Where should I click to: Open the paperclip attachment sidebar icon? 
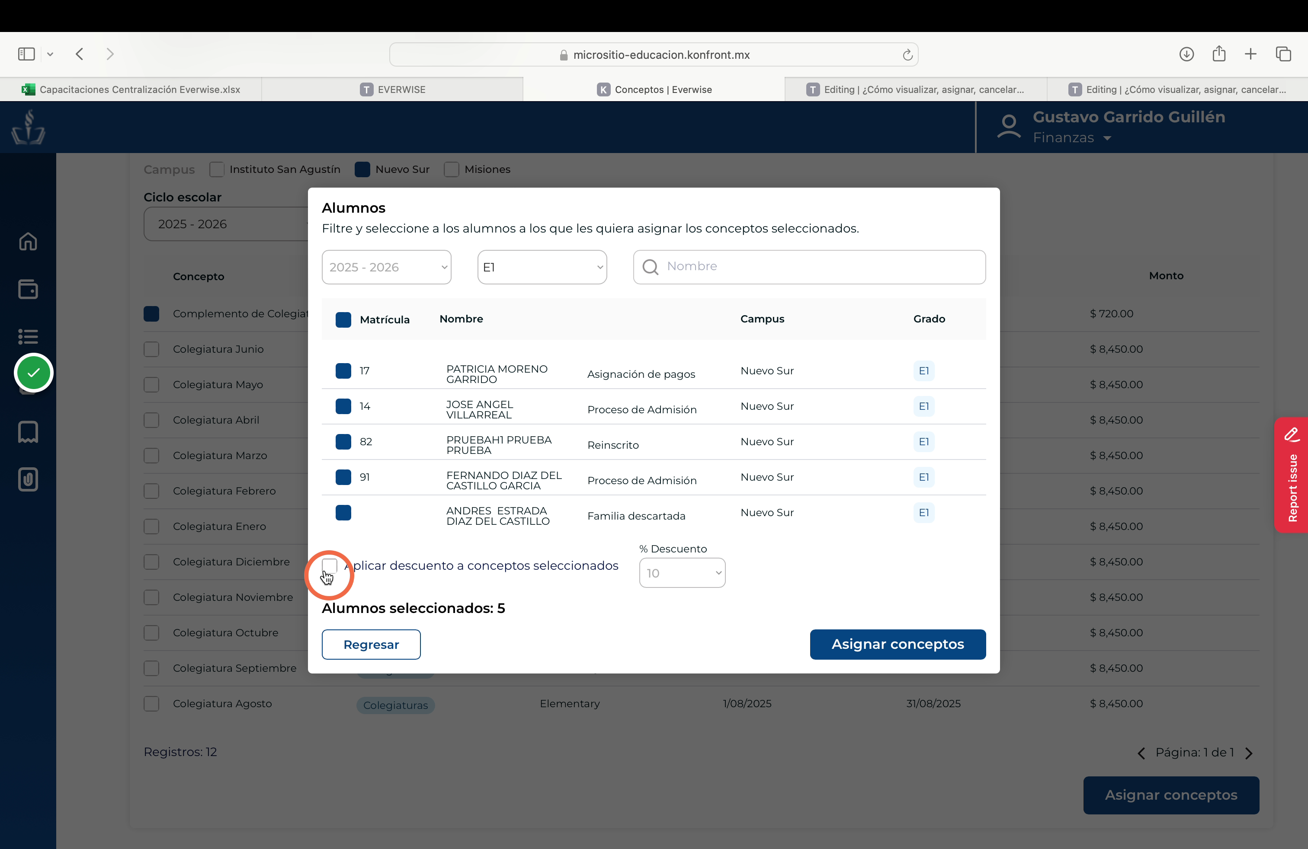[28, 479]
